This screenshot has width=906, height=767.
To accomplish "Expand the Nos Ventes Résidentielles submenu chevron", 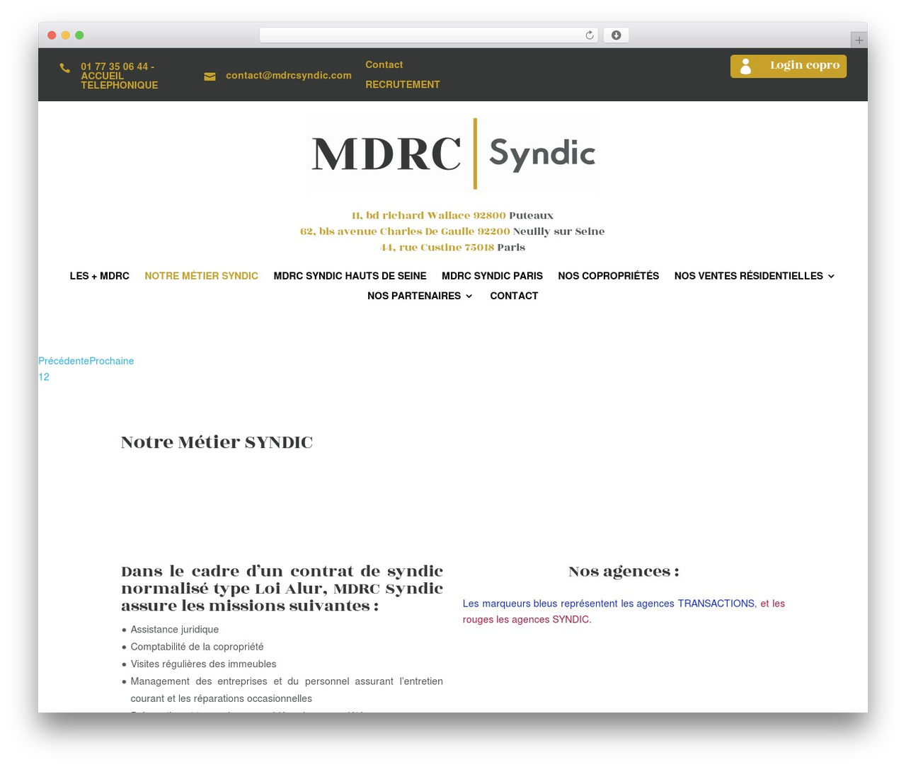I will pyautogui.click(x=831, y=276).
